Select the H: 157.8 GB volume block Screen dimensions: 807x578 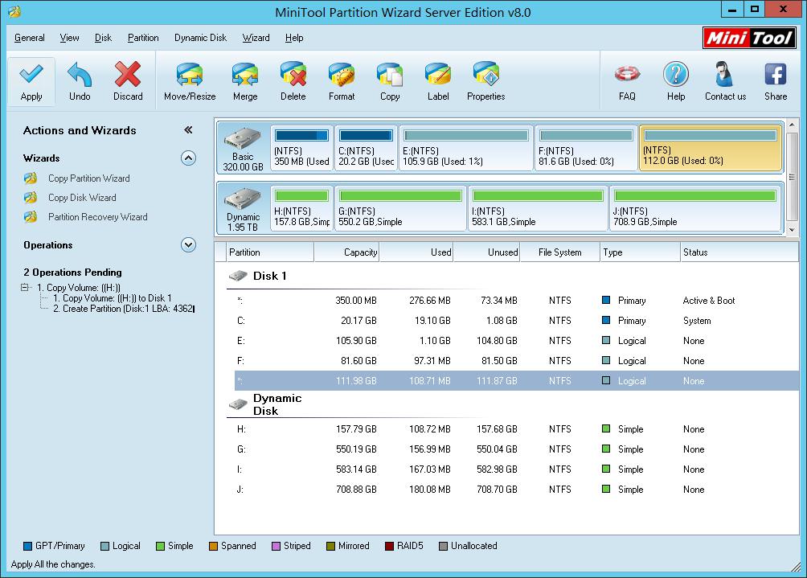point(301,208)
